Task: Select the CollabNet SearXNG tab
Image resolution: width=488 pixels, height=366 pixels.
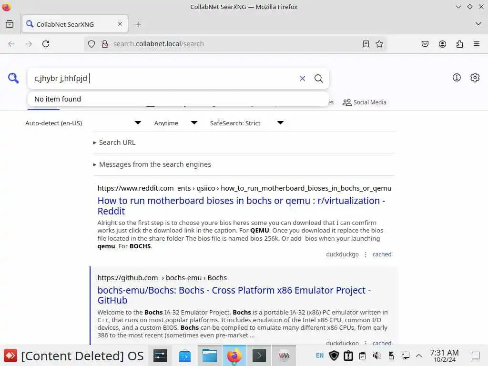Action: (75, 24)
